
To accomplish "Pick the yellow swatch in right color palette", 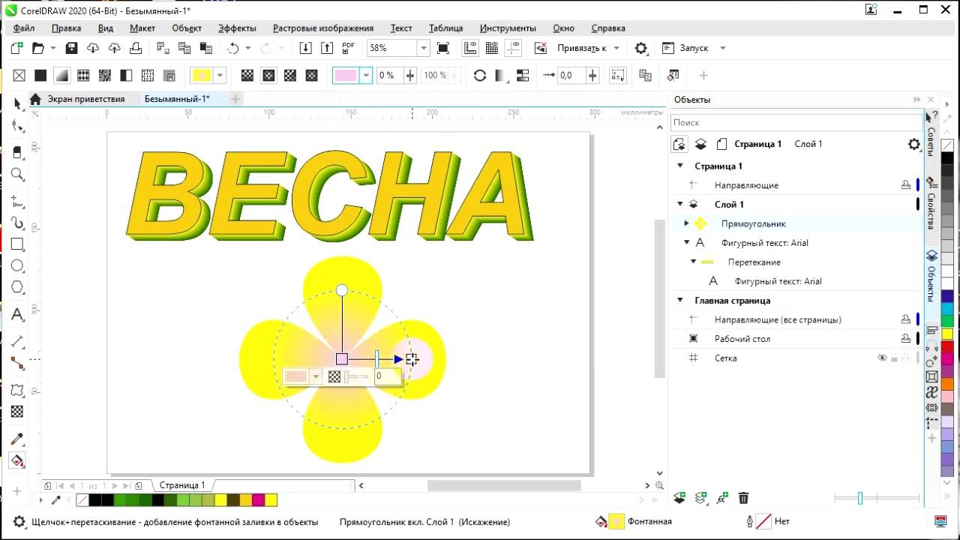I will click(947, 334).
